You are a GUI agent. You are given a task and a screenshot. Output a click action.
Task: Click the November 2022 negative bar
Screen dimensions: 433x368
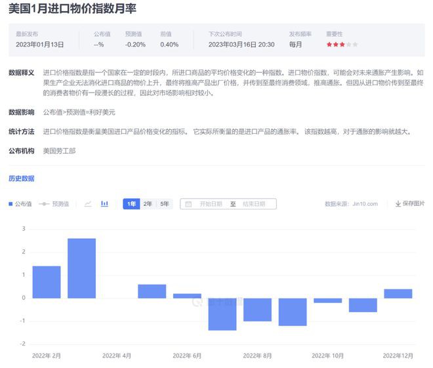pyautogui.click(x=363, y=305)
